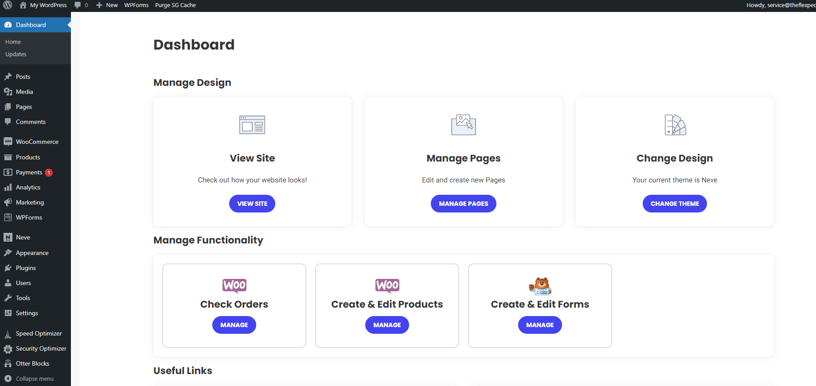Click the Change Design swatches icon
The width and height of the screenshot is (816, 386).
click(x=675, y=125)
